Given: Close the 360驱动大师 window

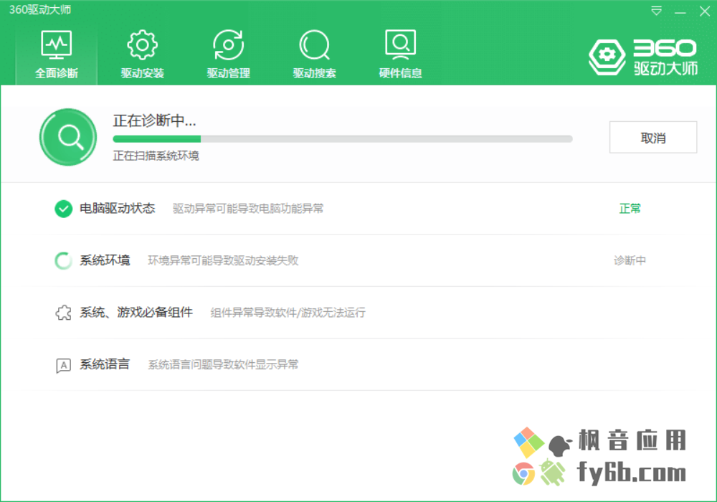Looking at the screenshot, I should pyautogui.click(x=705, y=11).
